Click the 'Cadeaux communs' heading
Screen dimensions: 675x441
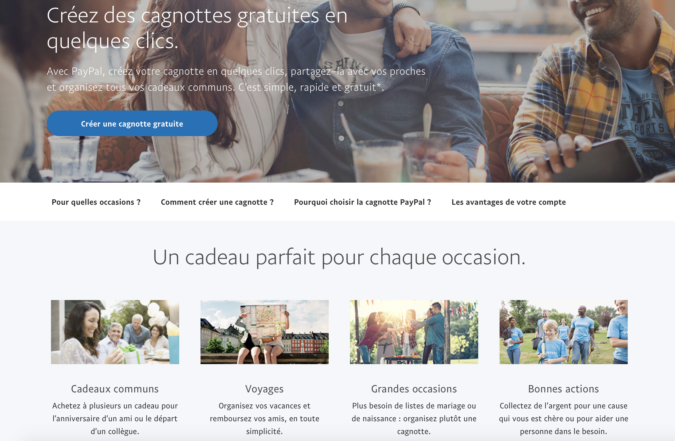115,389
